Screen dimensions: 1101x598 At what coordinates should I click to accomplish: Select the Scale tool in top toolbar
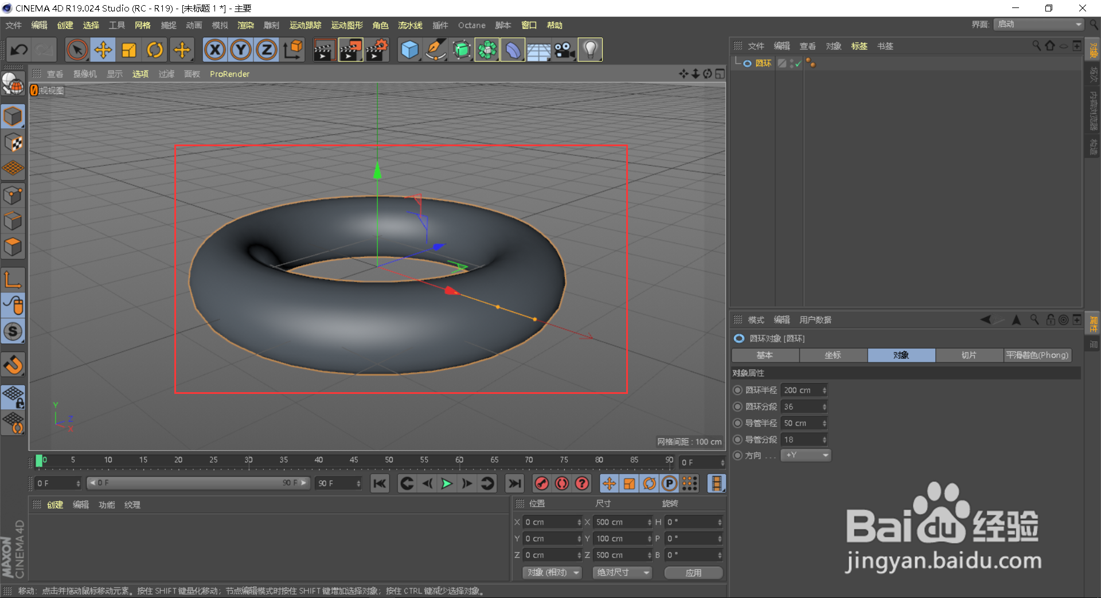(129, 50)
